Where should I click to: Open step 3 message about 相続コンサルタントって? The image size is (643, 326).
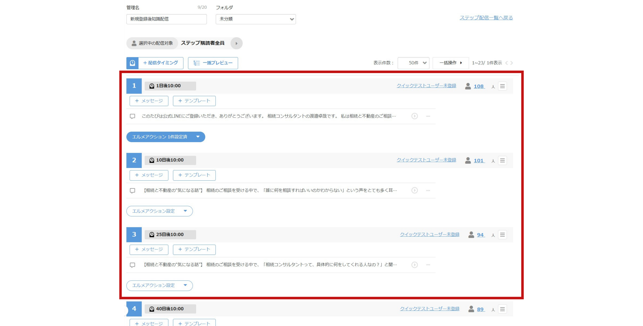point(270,265)
